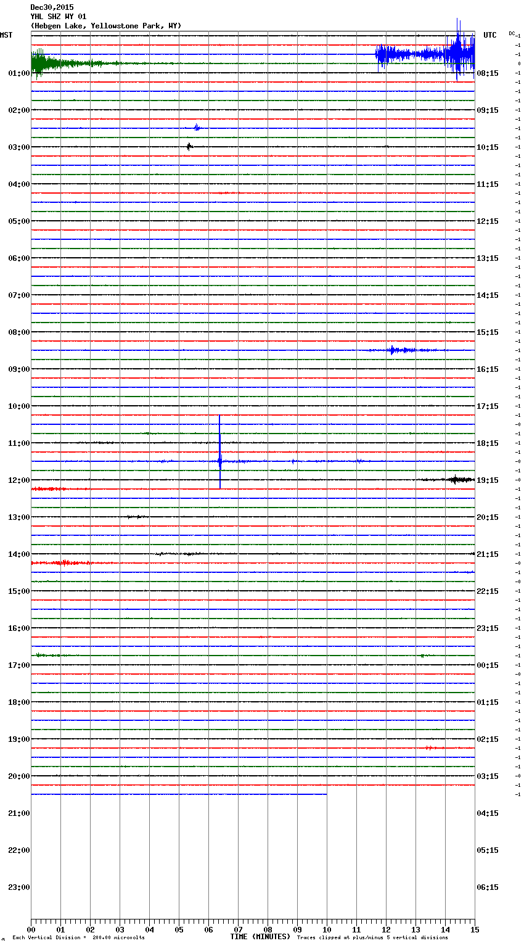The image size is (524, 946).
Task: Click minute axis tick label 00
Action: pos(31,929)
